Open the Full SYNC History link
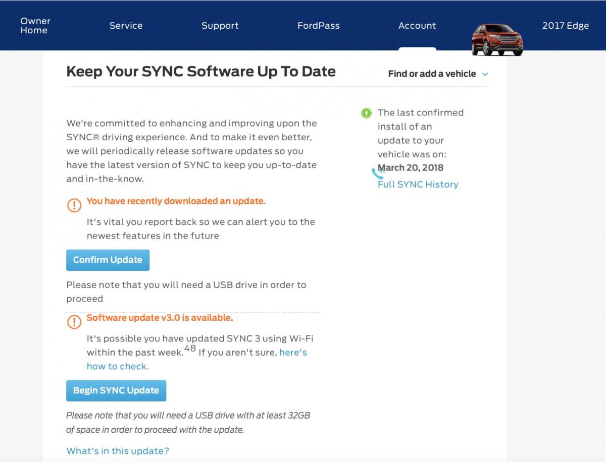Screen dimensions: 606x462 click(418, 185)
